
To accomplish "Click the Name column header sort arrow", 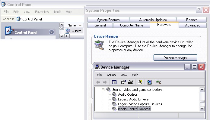I will point(80,25).
